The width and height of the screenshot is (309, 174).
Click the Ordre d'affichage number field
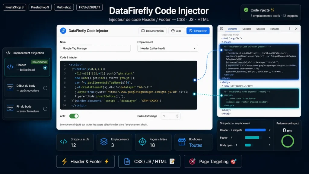170,116
